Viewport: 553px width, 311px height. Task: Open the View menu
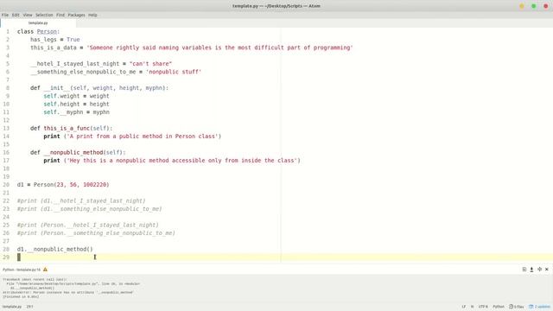28,15
